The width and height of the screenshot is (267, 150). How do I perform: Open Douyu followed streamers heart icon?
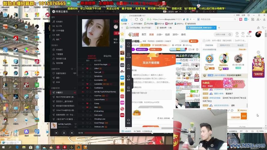pyautogui.click(x=243, y=34)
